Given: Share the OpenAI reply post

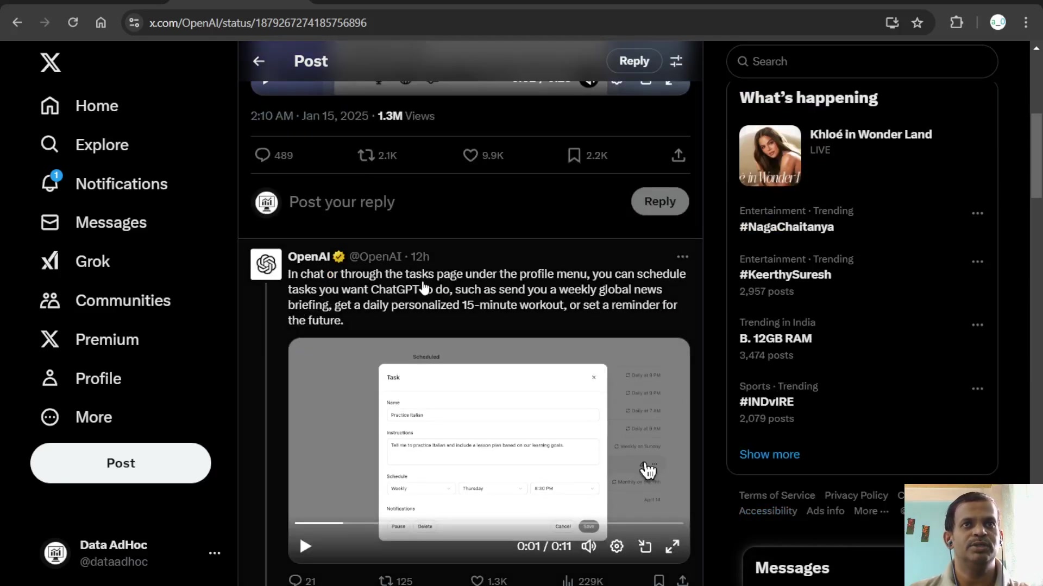Looking at the screenshot, I should click(683, 580).
